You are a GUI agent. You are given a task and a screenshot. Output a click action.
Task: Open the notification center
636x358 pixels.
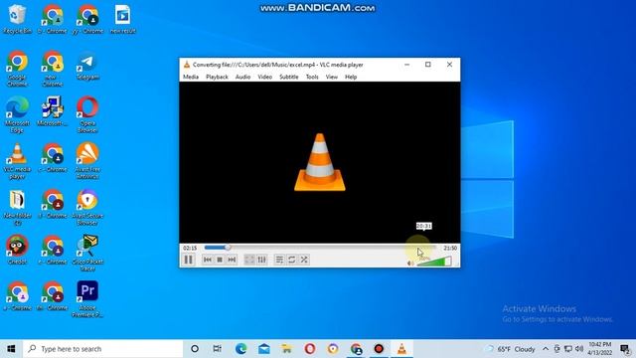[x=625, y=349]
